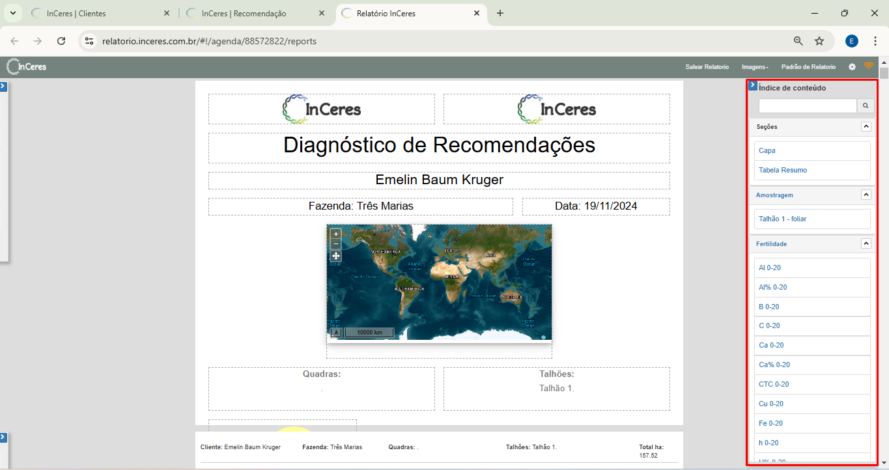Click the Emelin Baum Kruger name field

point(439,180)
